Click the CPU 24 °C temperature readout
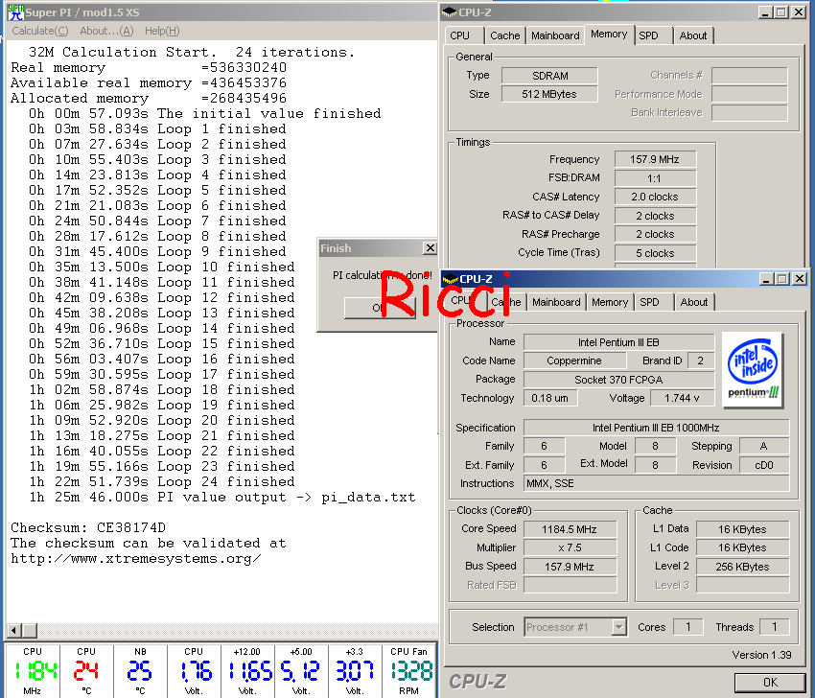This screenshot has height=698, width=815. pyautogui.click(x=86, y=671)
